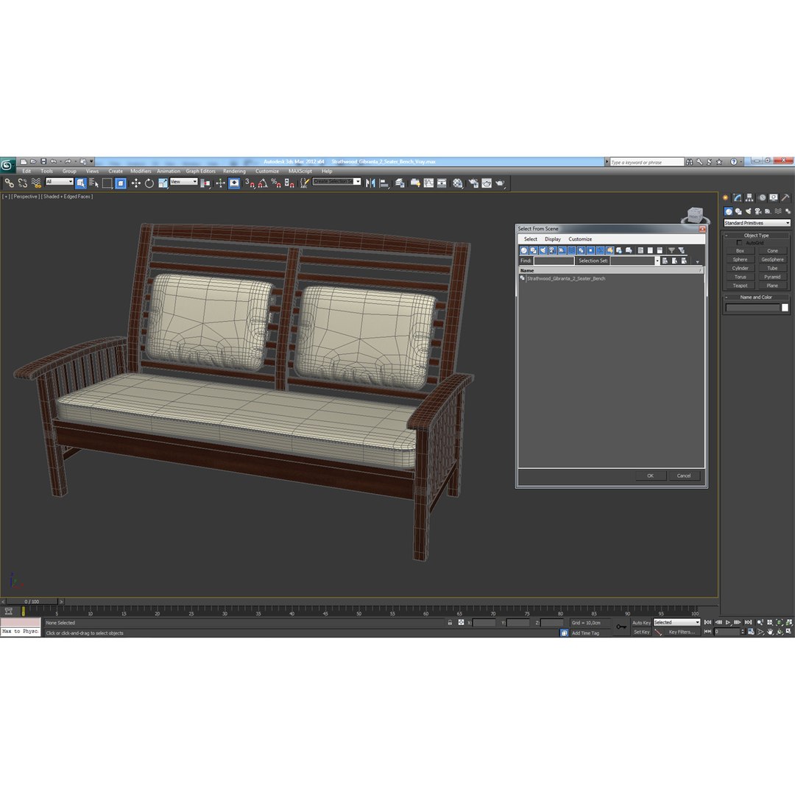Image resolution: width=795 pixels, height=795 pixels.
Task: Click the Set Key button
Action: (x=641, y=632)
